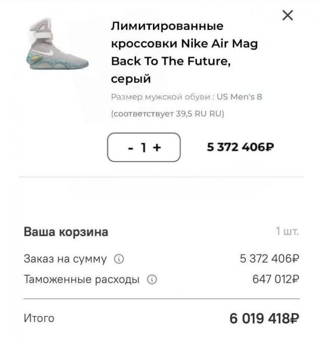The width and height of the screenshot is (323, 339).
Task: Click the 1 шт. item count
Action: point(287,232)
